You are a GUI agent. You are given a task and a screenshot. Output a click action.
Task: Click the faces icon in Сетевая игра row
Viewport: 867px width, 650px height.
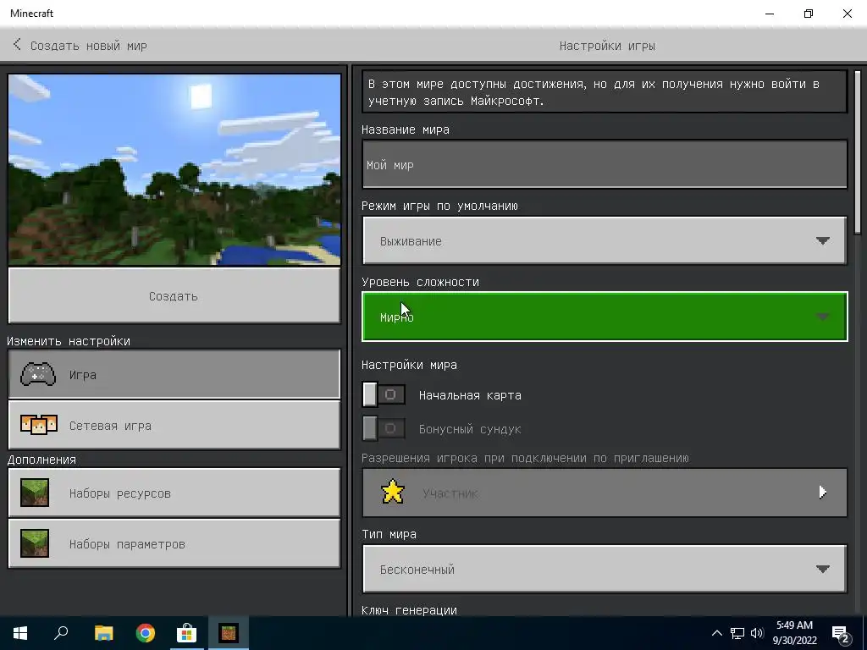[38, 425]
